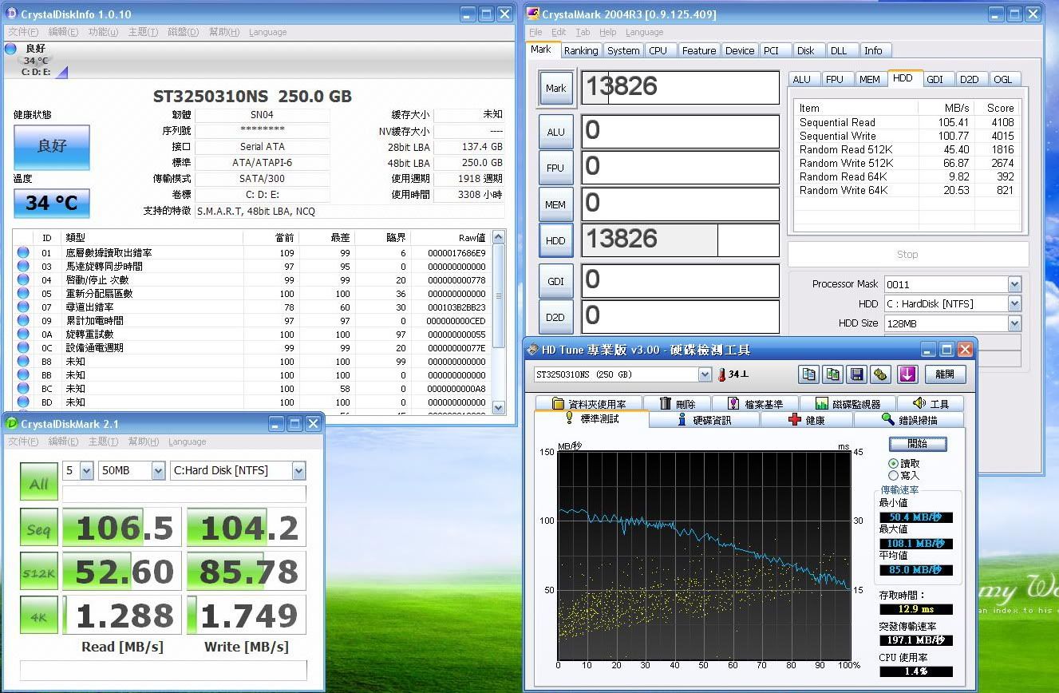
Task: Select the 寫入 write radio button
Action: 893,475
